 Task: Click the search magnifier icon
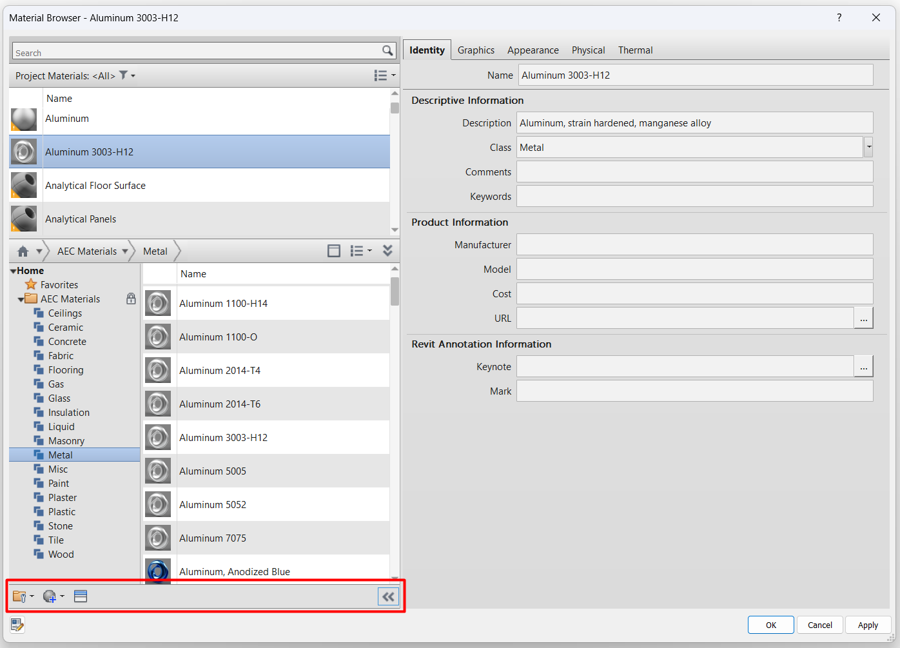387,50
